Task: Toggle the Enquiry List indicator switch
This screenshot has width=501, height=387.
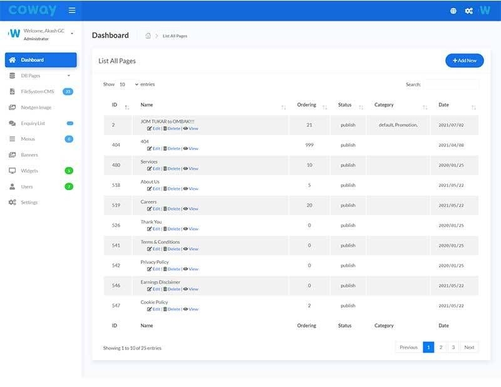Action: tap(70, 123)
